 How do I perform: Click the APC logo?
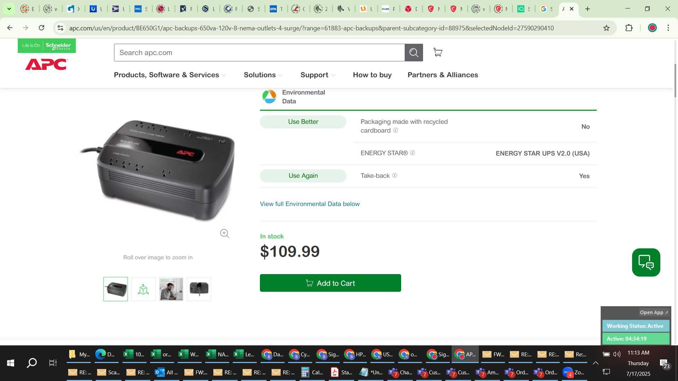coord(47,65)
